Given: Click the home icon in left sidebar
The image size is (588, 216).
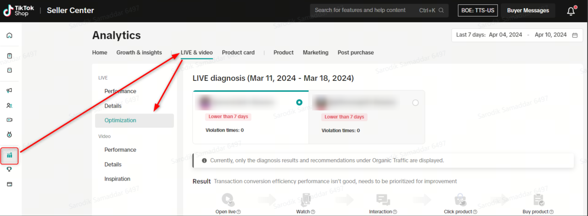Looking at the screenshot, I should (10, 35).
